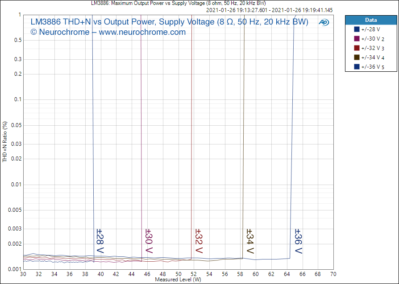Click the x-axis tick label 64

[287, 274]
